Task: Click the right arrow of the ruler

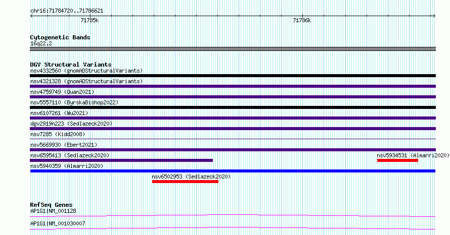Action: (x=434, y=16)
